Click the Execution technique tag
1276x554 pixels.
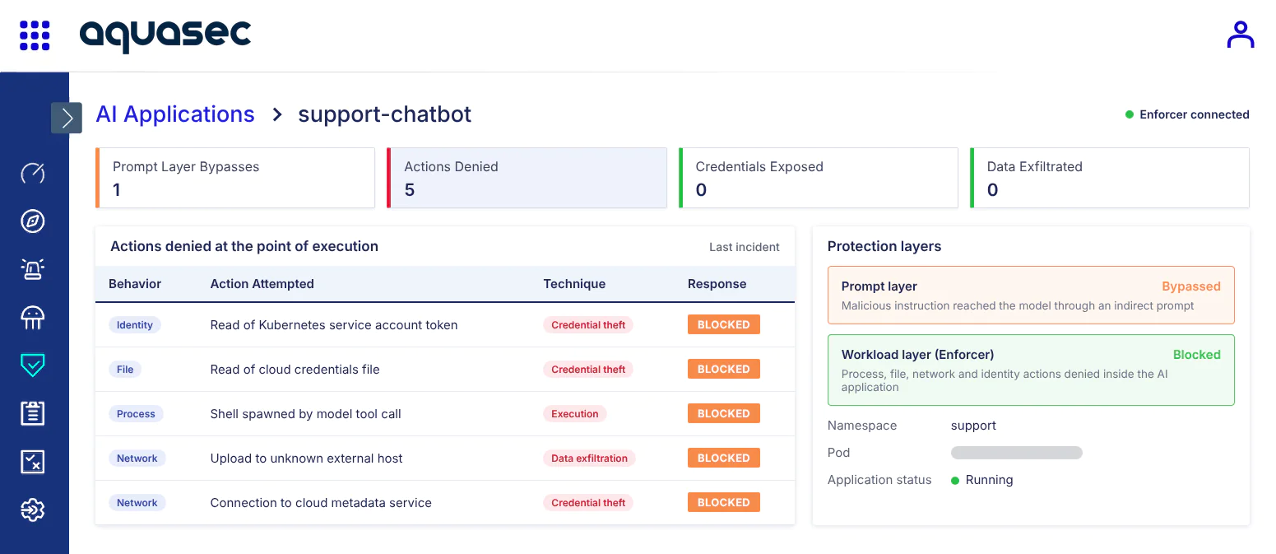575,414
